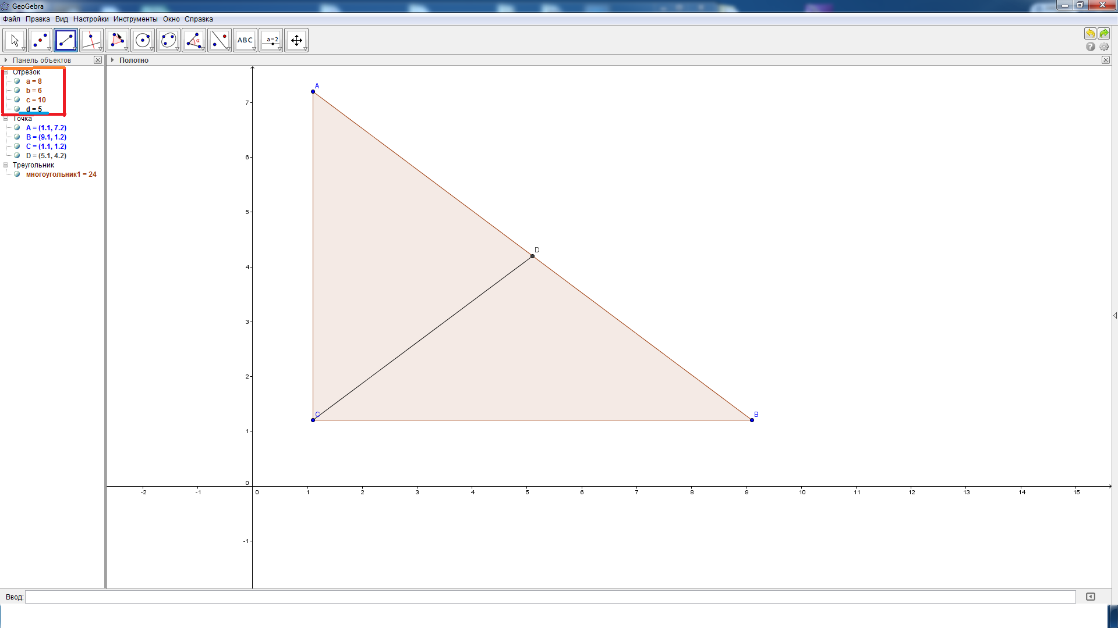Open the Настройки menu
This screenshot has width=1118, height=628.
coord(91,19)
